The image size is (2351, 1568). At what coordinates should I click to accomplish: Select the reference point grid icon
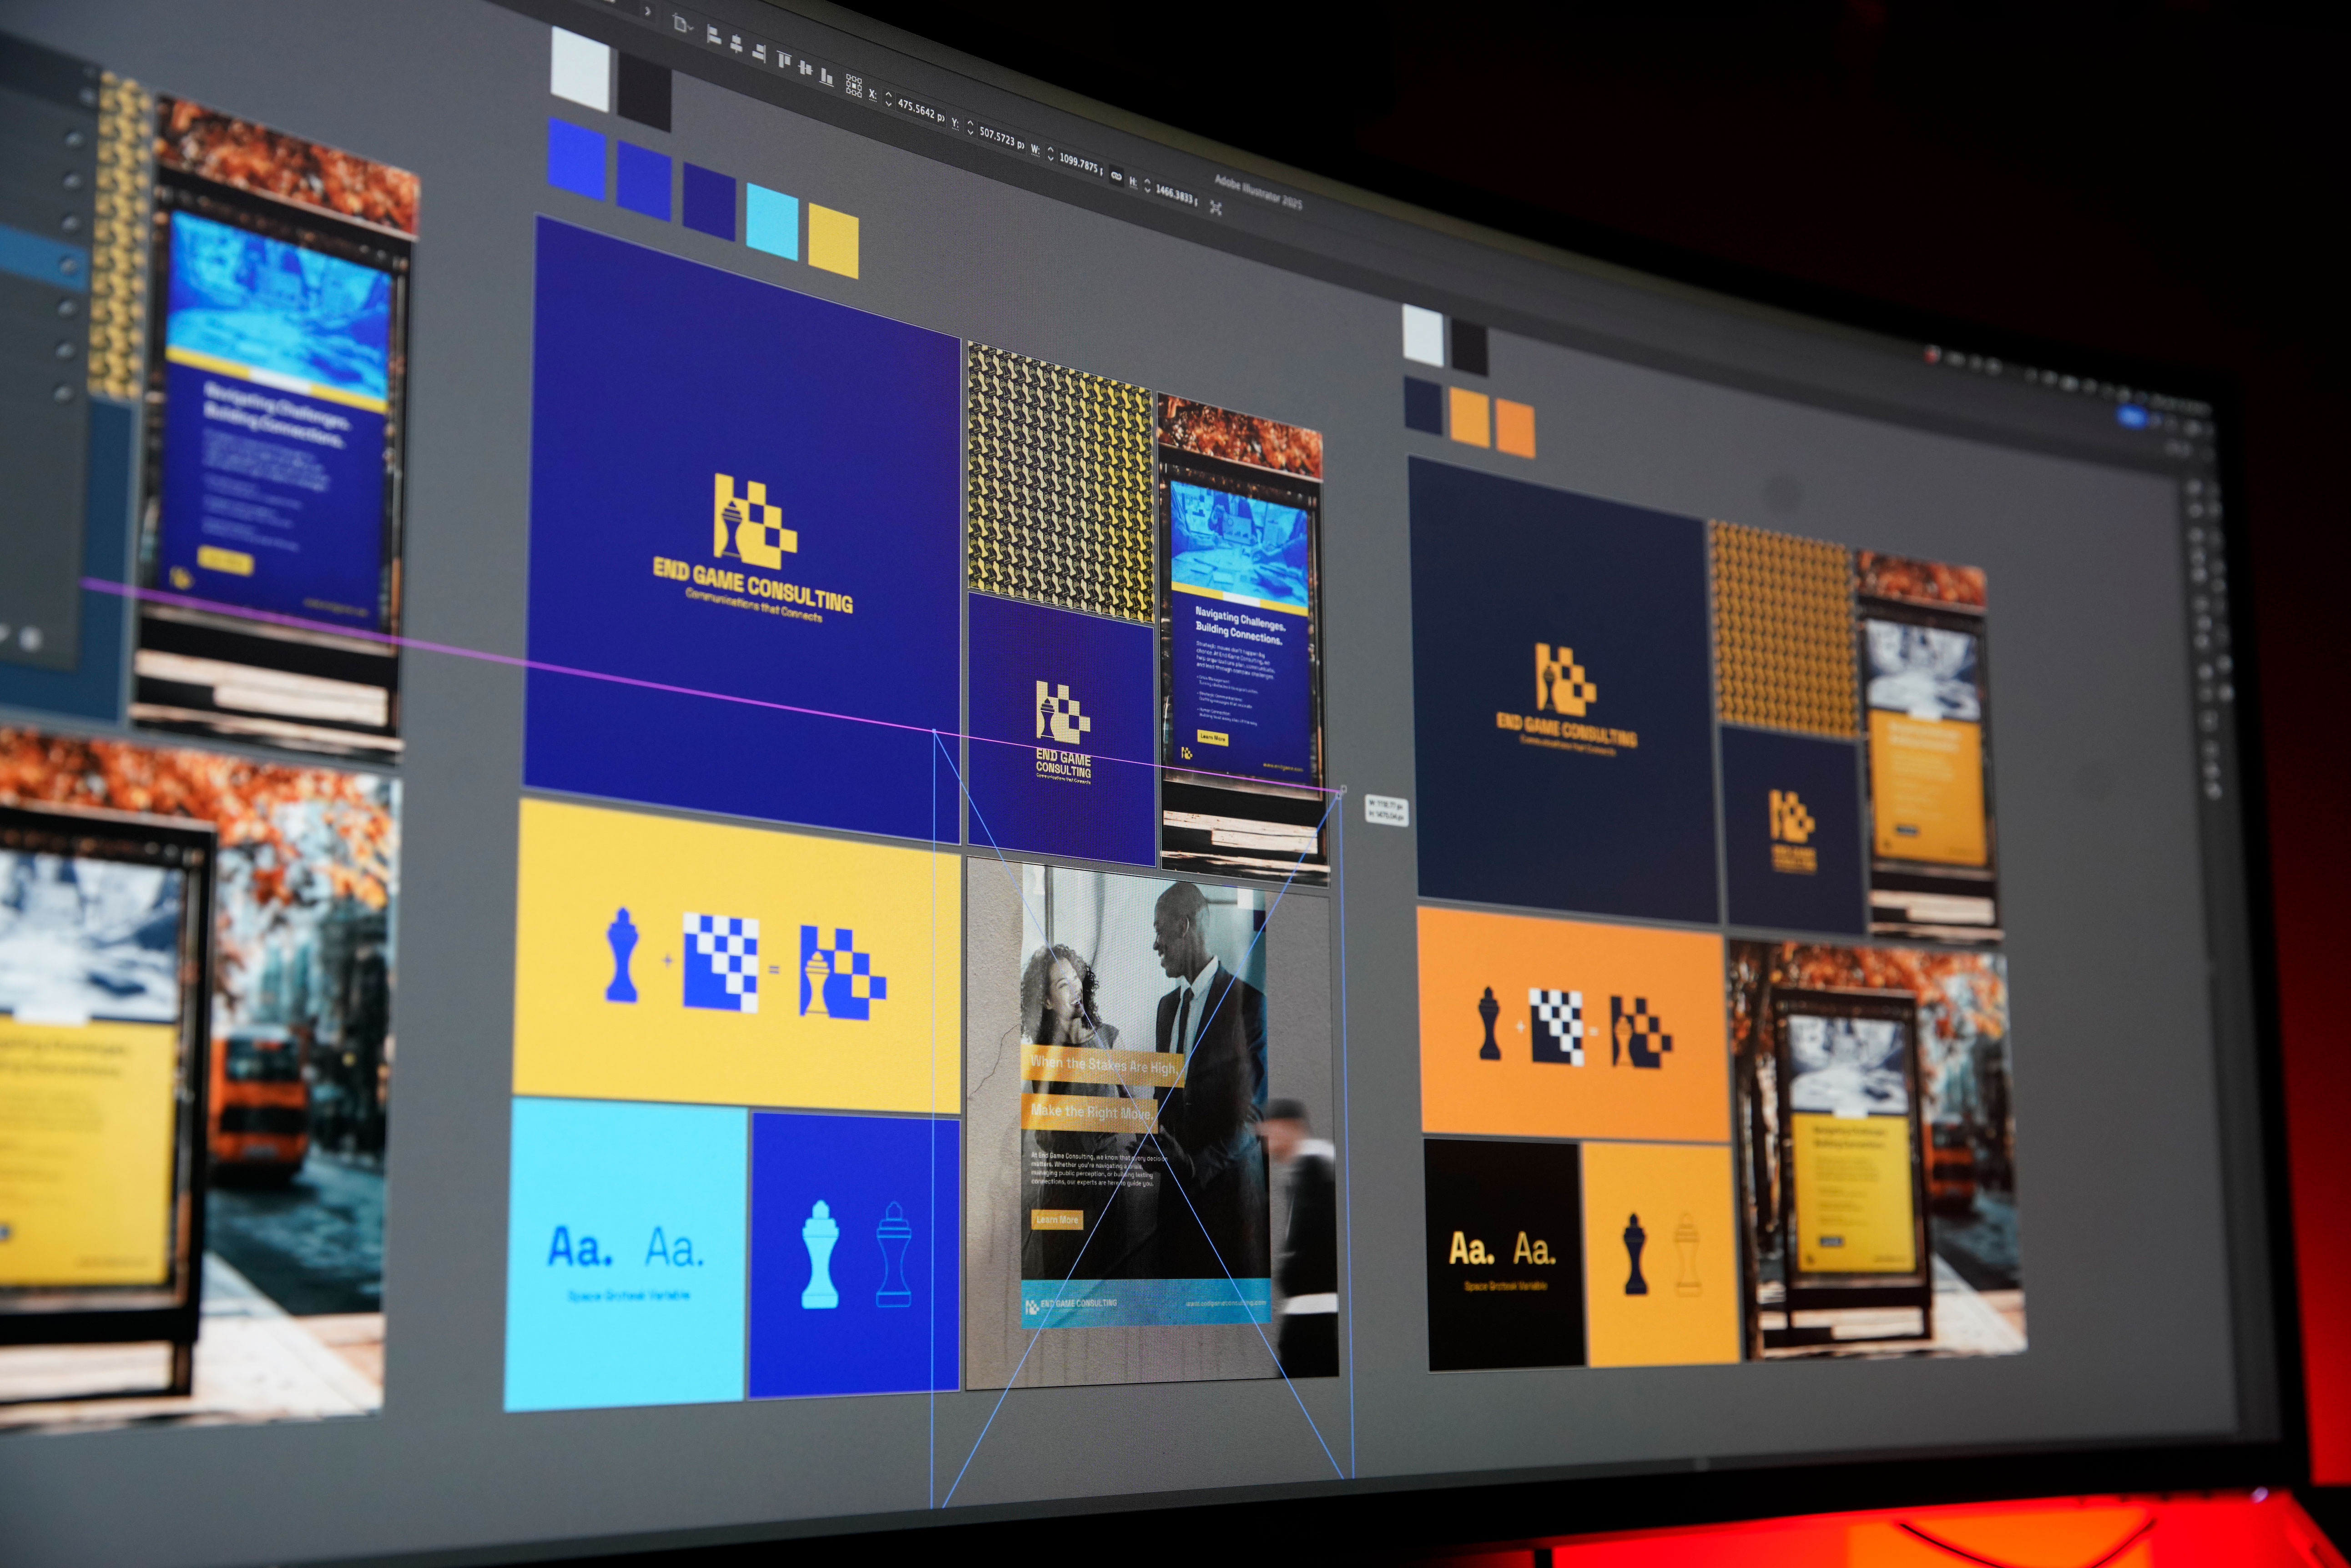(854, 86)
